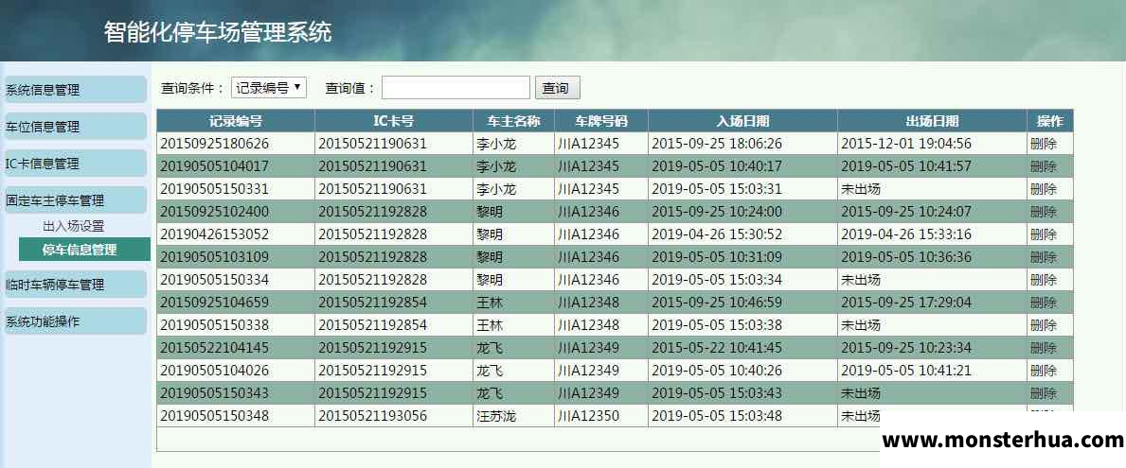Open 系统功能操作 sidebar menu
Viewport: 1126px width, 468px height.
75,321
